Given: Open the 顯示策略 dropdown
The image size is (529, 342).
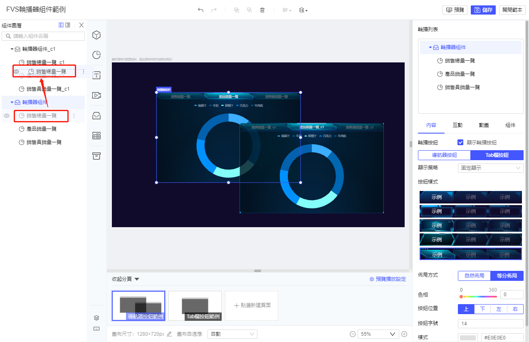Looking at the screenshot, I should click(490, 168).
